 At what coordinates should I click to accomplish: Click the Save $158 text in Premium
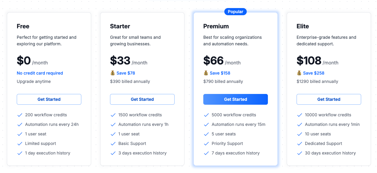[x=220, y=73]
